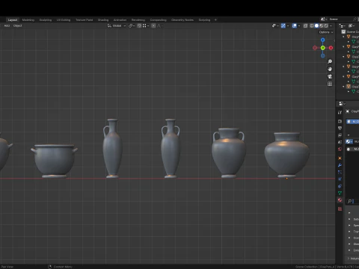This screenshot has height=269, width=359.
Task: Open the Object menu in viewport header
Action: click(17, 25)
